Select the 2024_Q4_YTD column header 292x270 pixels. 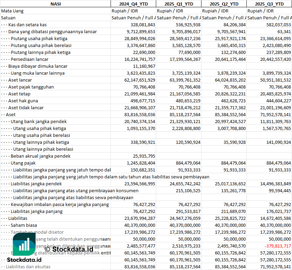[x=133, y=4]
